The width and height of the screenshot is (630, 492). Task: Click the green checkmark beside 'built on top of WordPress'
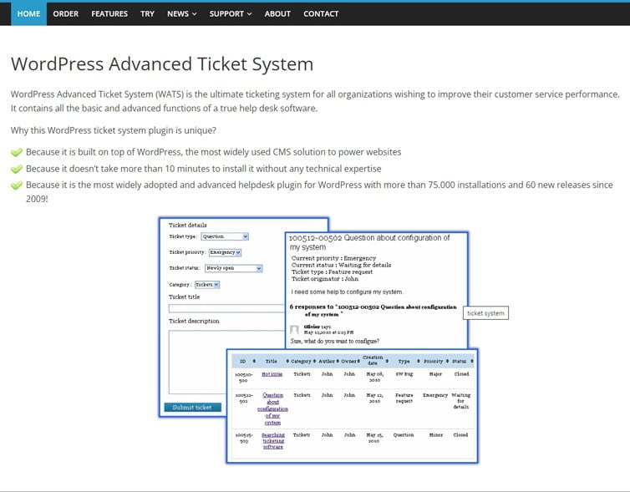(17, 152)
